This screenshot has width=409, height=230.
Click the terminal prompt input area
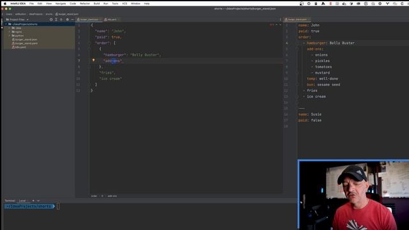click(58, 206)
